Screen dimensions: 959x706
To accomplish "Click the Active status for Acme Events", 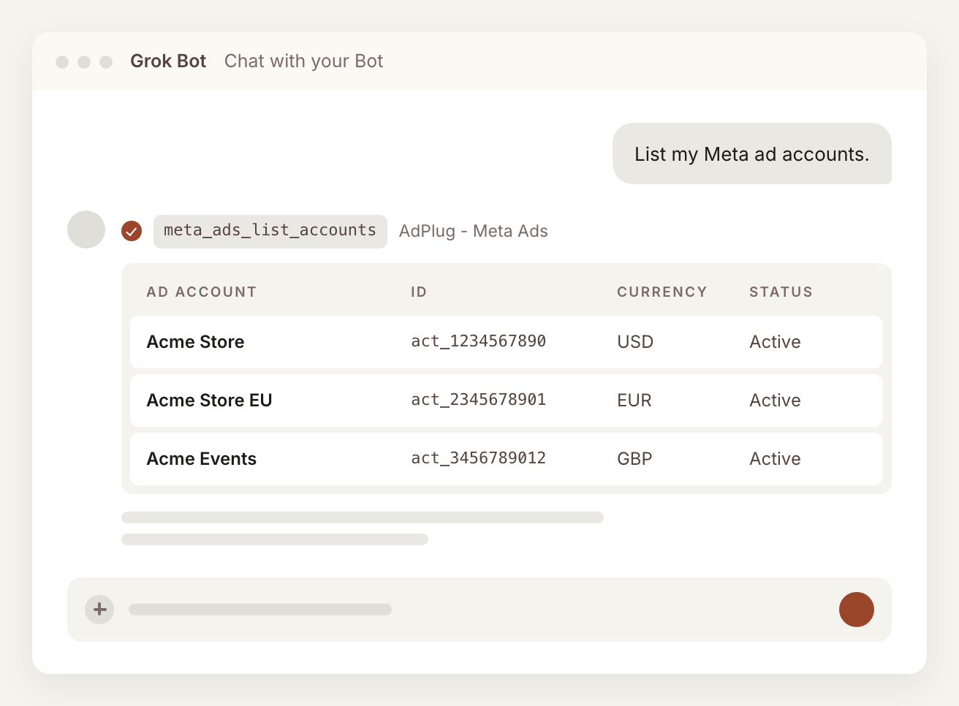I will point(775,459).
